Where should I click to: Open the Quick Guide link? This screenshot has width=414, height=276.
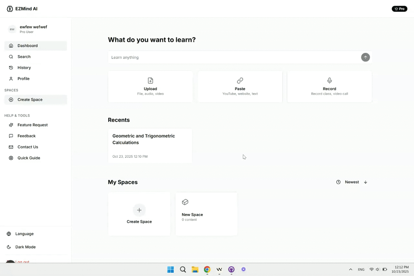pyautogui.click(x=29, y=158)
